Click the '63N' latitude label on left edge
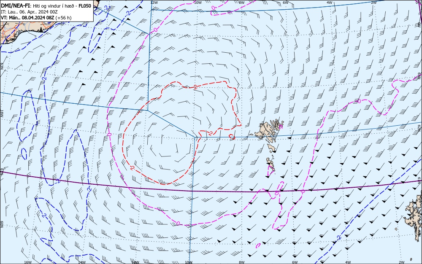This screenshot has width=422, height=264. 2,66
